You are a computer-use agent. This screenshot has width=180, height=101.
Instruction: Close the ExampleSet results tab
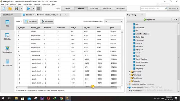point(65,15)
